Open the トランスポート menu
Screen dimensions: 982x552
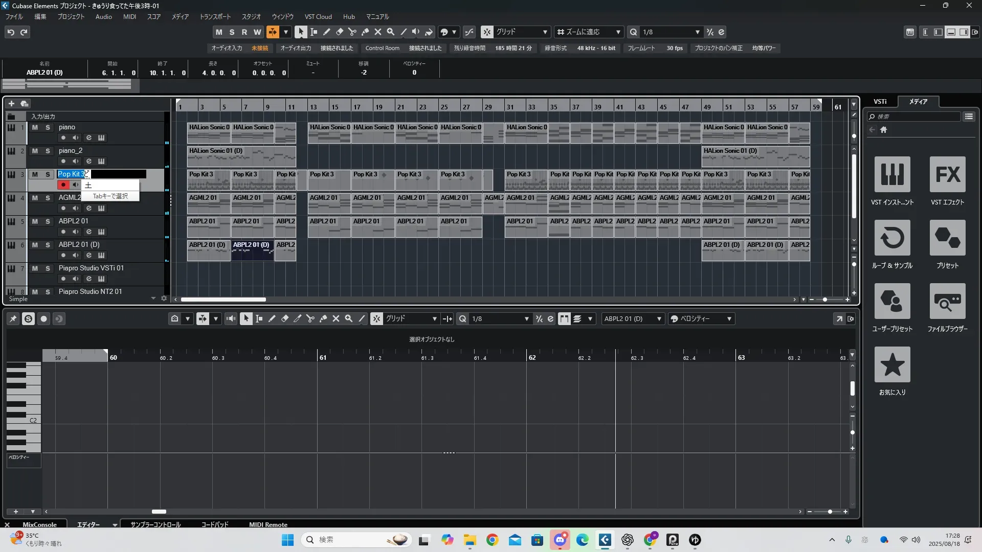click(215, 16)
